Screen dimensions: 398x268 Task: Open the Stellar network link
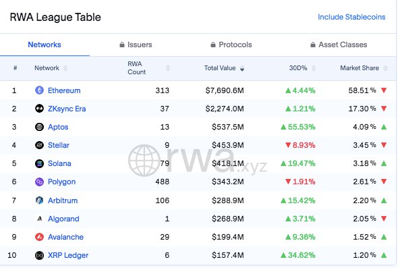click(59, 145)
